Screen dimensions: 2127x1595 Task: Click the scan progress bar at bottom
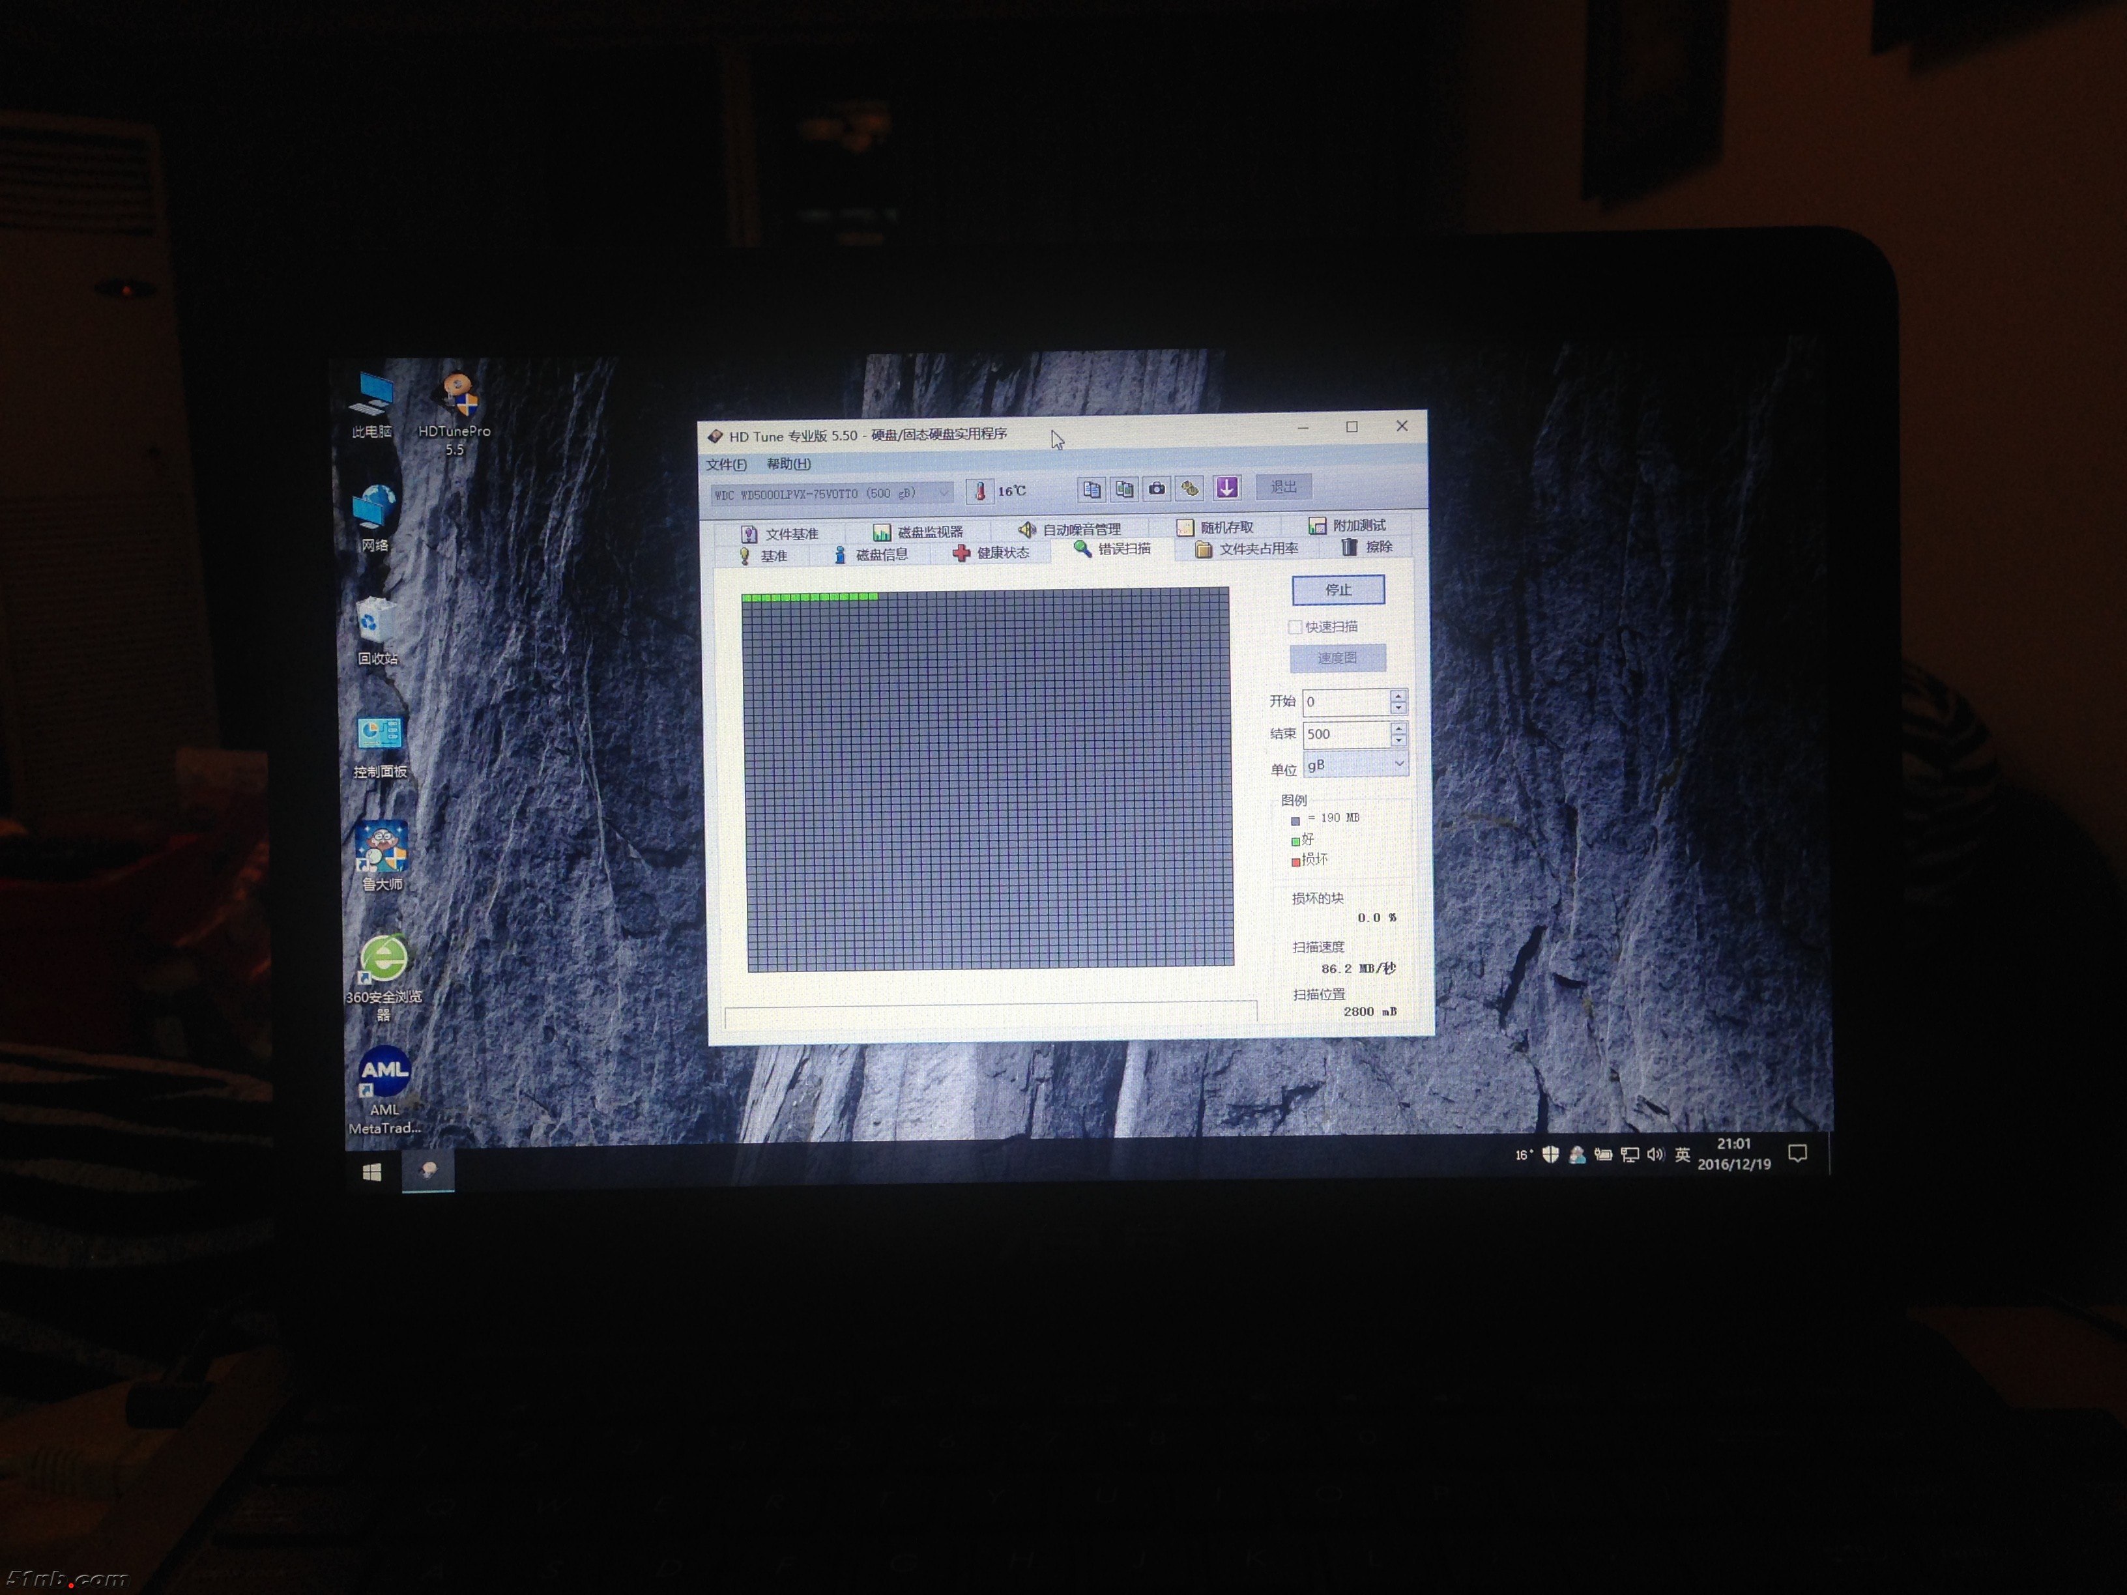991,1015
